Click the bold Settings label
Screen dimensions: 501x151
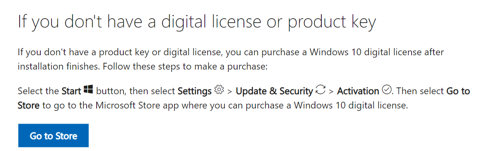pyautogui.click(x=194, y=91)
